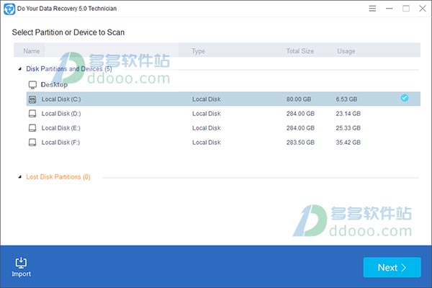Click the Local Disk (E:) drive icon
The width and height of the screenshot is (432, 288).
pyautogui.click(x=32, y=128)
